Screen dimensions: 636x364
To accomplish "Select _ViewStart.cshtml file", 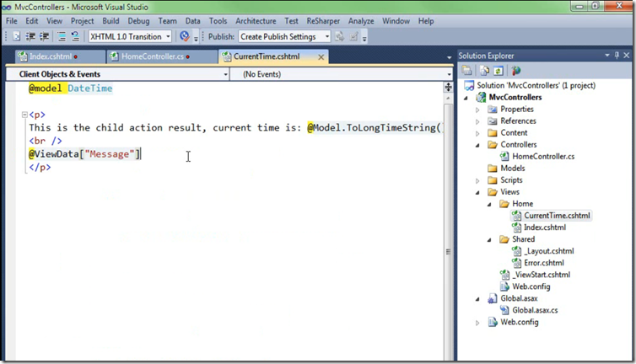I will pos(541,275).
